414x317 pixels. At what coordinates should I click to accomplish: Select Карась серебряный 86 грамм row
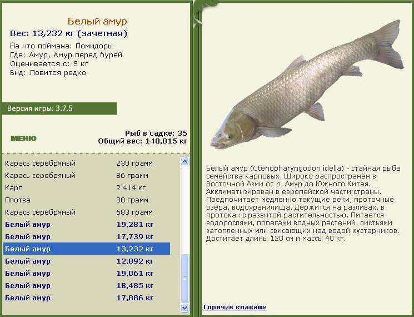click(x=87, y=175)
